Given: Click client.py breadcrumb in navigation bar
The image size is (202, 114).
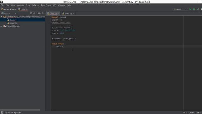Looking at the screenshot, I should point(23,9).
